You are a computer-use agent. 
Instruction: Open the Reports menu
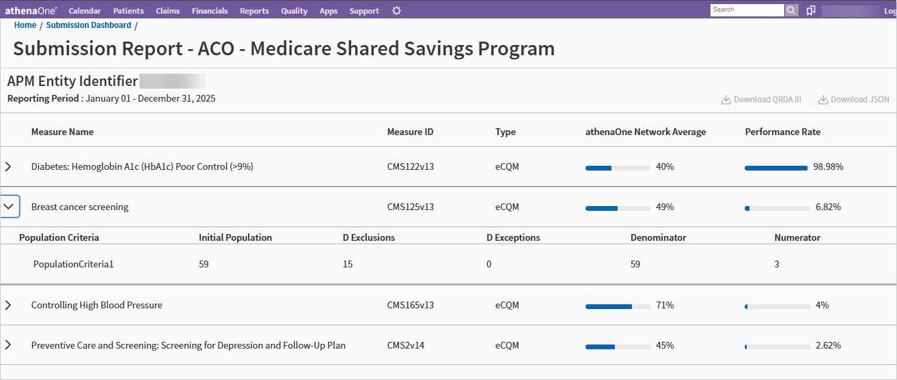tap(254, 11)
